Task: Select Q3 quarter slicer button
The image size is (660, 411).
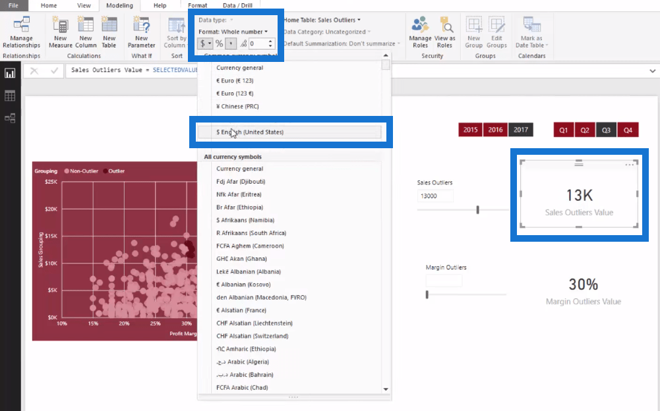Action: [x=606, y=130]
